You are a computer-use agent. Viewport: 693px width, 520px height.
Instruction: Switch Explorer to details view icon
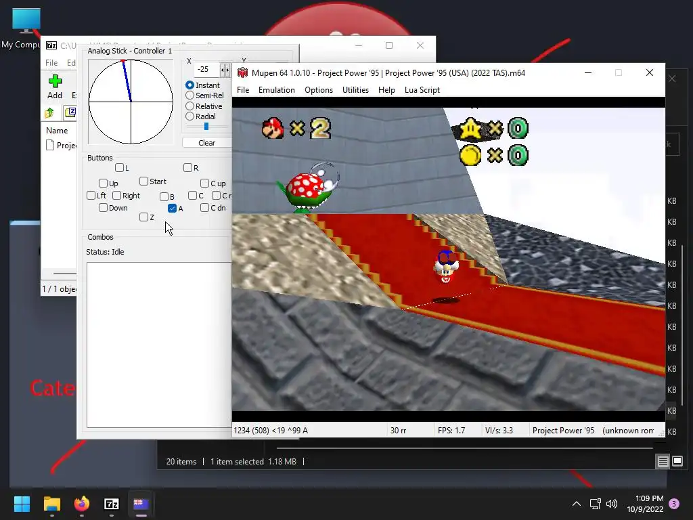click(663, 462)
